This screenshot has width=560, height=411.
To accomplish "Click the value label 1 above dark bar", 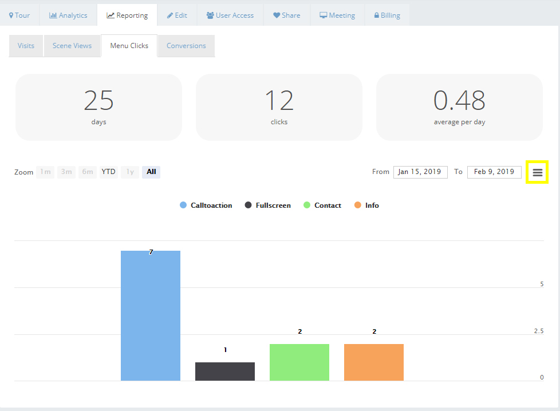I will tap(226, 350).
